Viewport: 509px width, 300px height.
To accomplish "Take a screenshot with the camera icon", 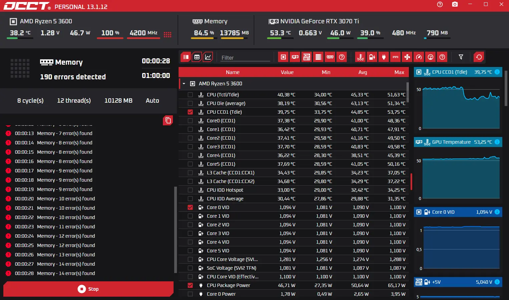I will click(x=455, y=4).
